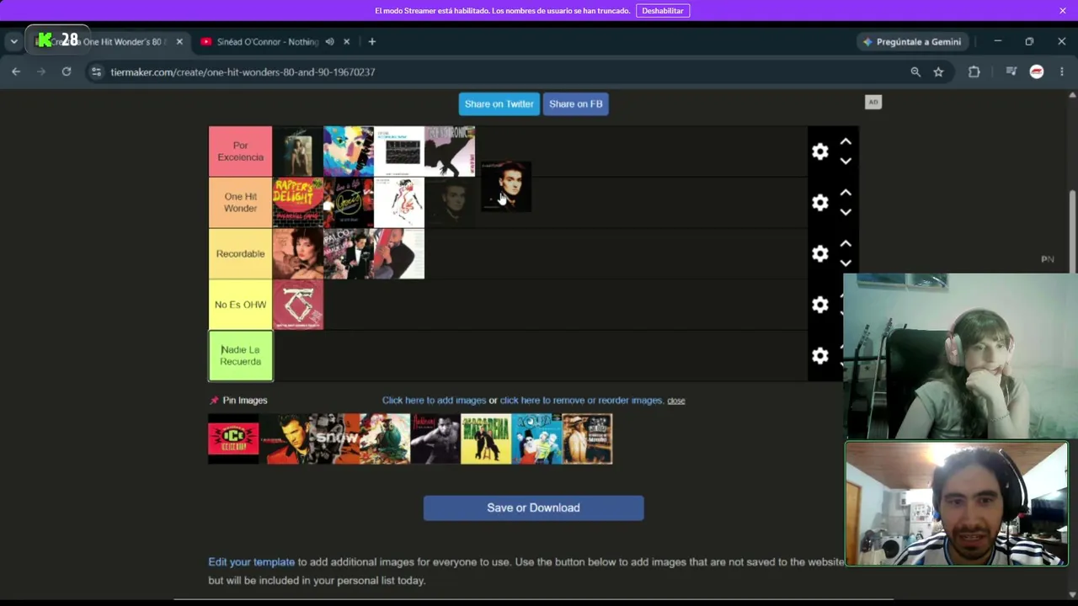
Task: Open settings gear for One Hit Wonder tier
Action: coord(820,203)
